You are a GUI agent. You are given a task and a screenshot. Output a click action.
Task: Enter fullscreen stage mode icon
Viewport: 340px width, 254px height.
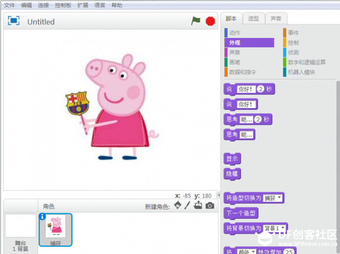[x=14, y=21]
